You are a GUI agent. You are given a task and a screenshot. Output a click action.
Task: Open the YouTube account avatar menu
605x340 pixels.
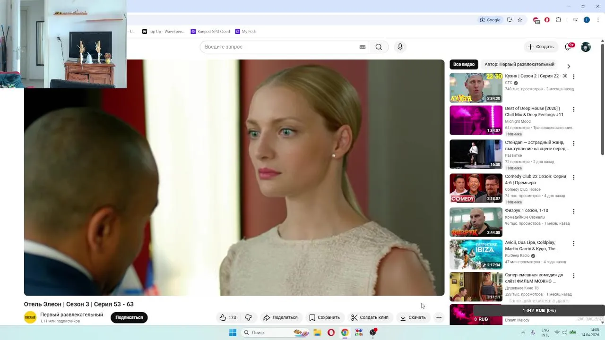coord(586,47)
